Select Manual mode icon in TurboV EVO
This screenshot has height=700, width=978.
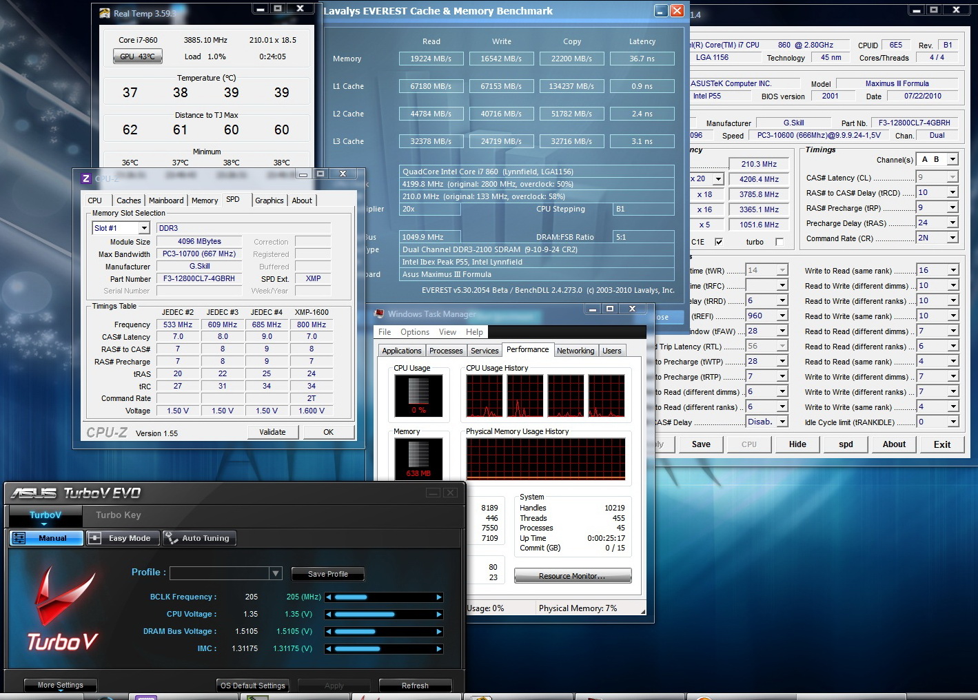(19, 538)
